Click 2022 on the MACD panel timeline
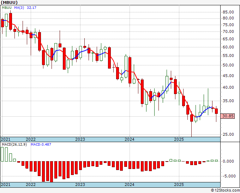Image resolution: width=240 pixels, height=193 pixels. pyautogui.click(x=31, y=185)
